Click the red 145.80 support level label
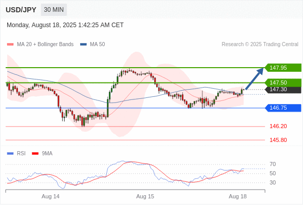This screenshot has width=303, height=205. (278, 140)
